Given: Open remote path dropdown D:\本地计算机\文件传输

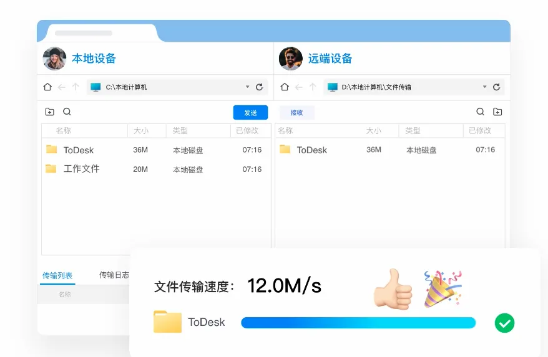Looking at the screenshot, I should pos(485,87).
